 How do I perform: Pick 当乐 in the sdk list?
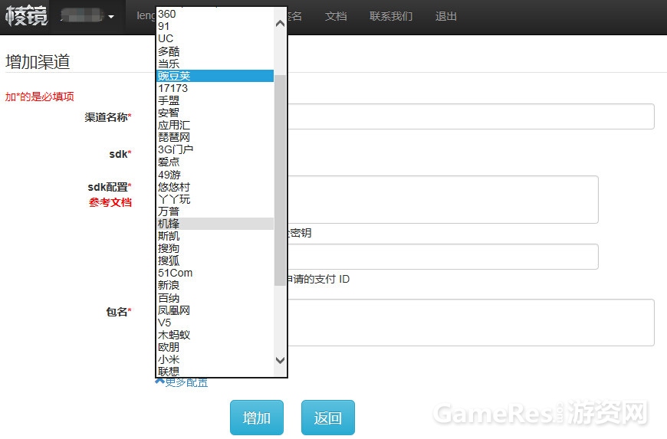tap(215, 64)
